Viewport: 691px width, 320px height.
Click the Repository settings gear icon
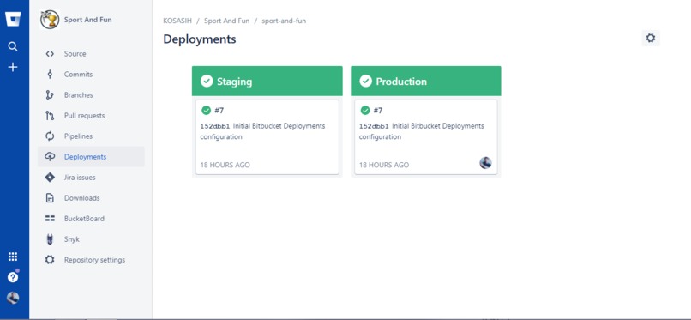pos(50,260)
